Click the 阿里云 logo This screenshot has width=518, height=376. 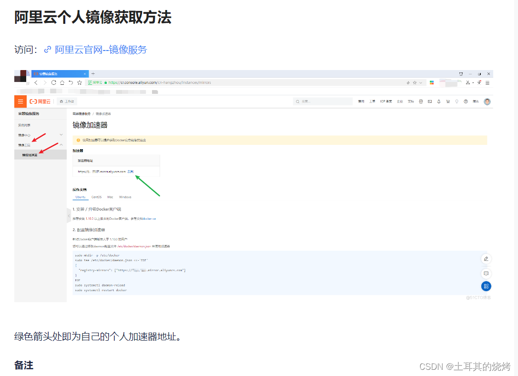tap(40, 102)
